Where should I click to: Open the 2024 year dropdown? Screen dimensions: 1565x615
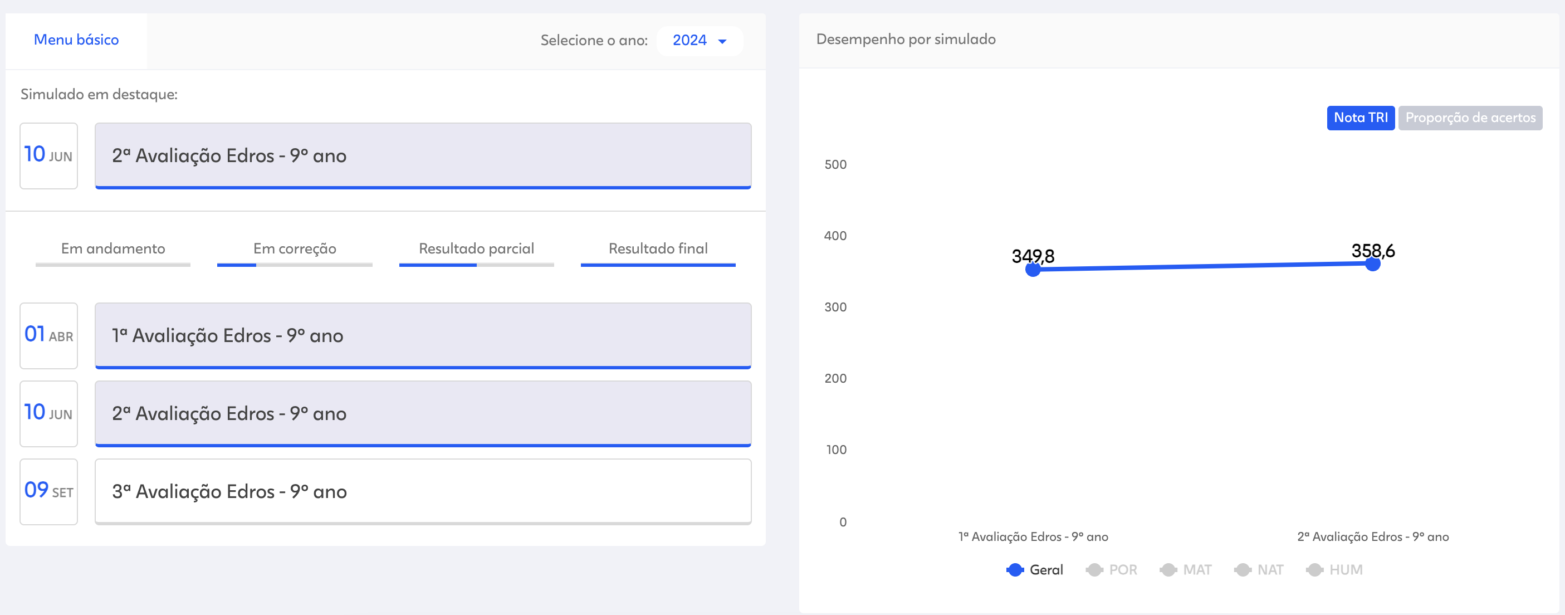click(700, 41)
